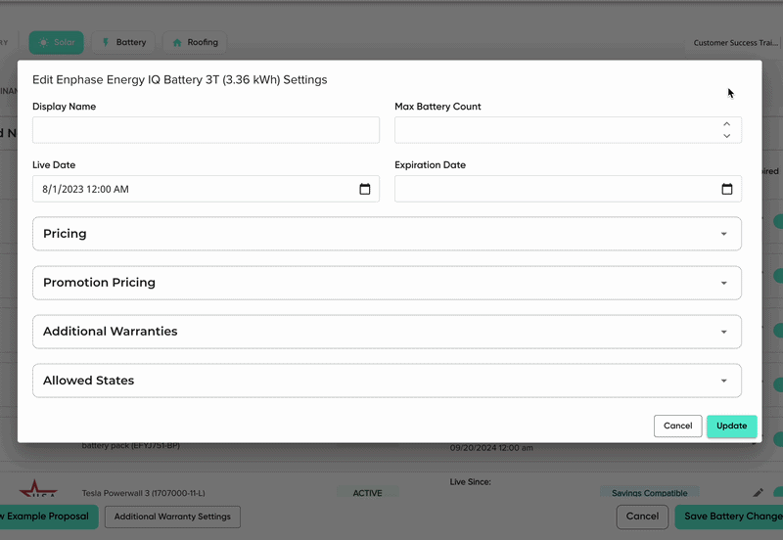
Task: Expand the Promotion Pricing section
Action: pyautogui.click(x=387, y=283)
